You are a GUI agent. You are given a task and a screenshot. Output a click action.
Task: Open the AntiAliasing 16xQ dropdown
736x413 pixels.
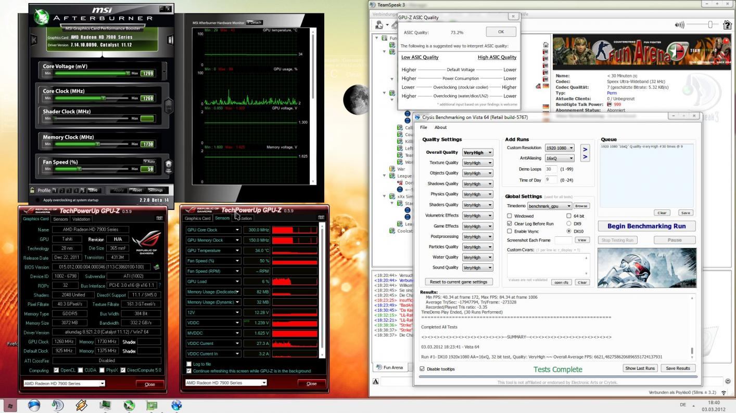coord(560,158)
